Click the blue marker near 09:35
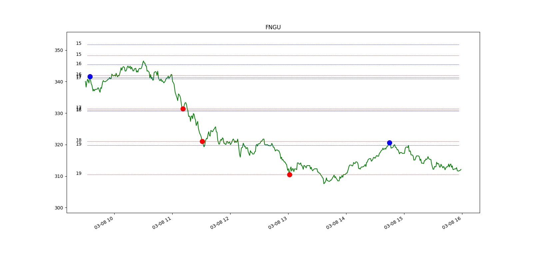Image resolution: width=533 pixels, height=266 pixels. [90, 77]
